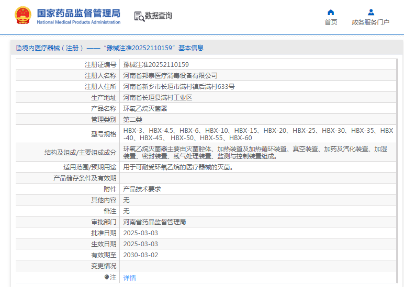Select product name 环氧乙烷灭菌器
404x287 pixels.
point(145,109)
